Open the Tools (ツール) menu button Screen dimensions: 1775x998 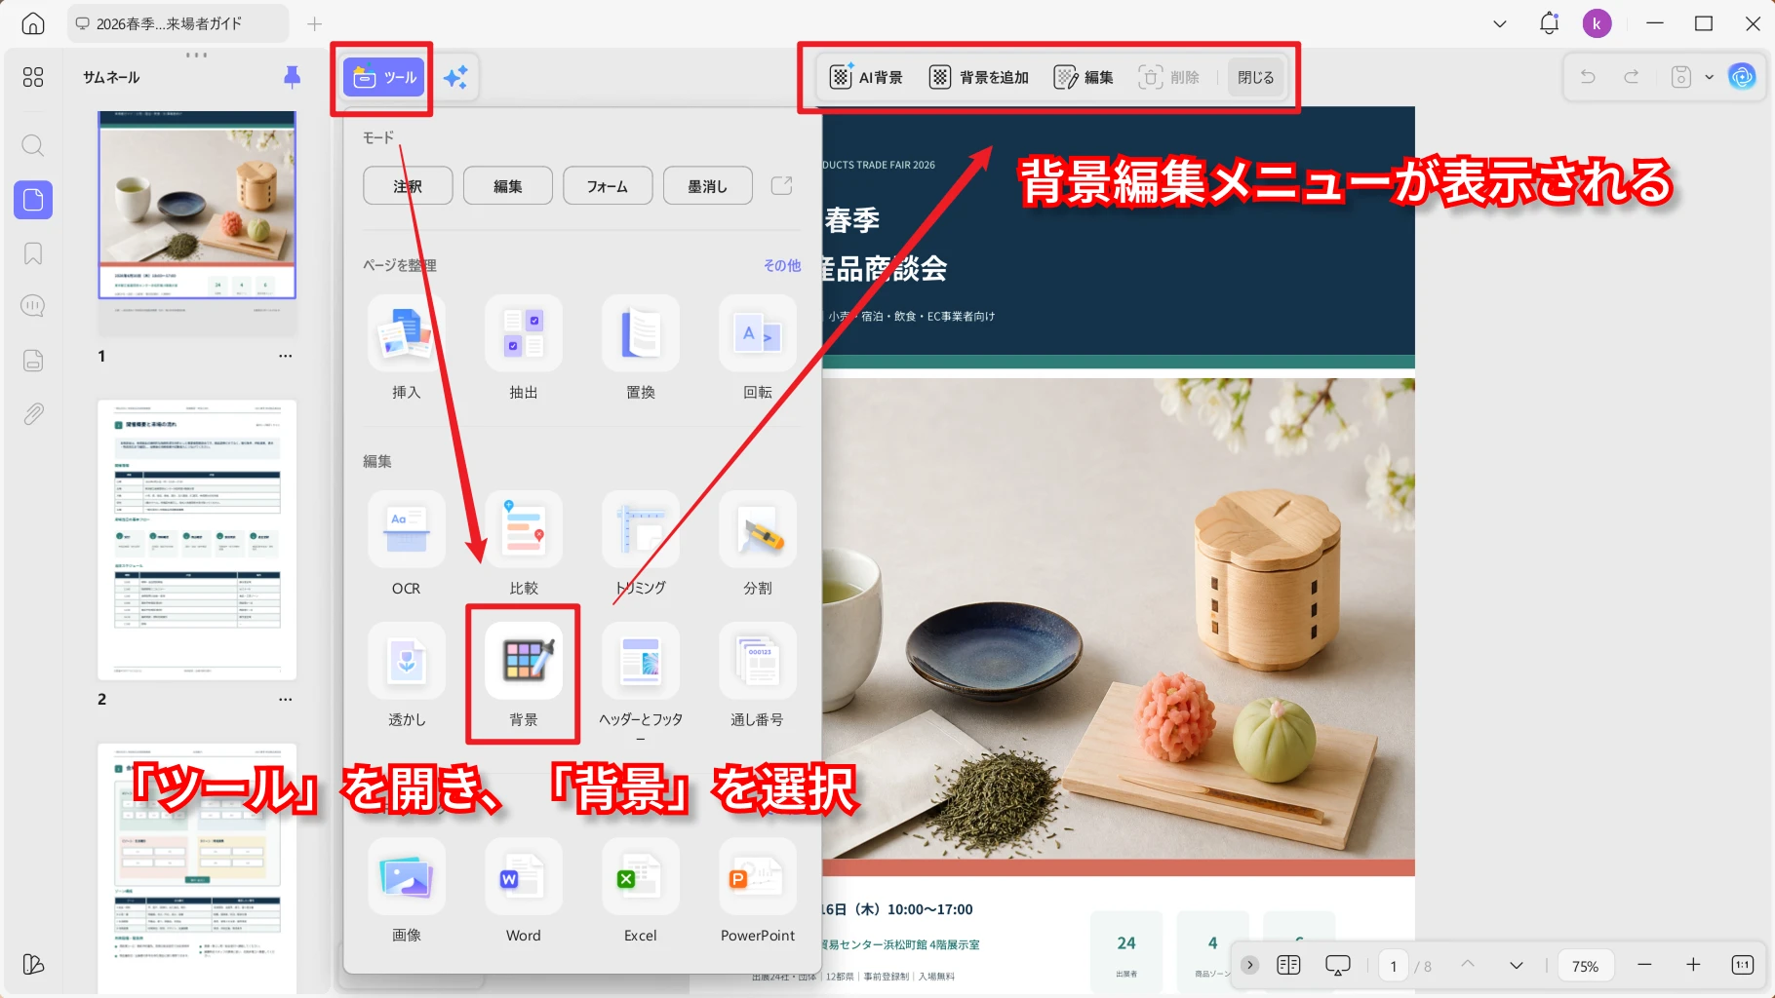point(384,77)
